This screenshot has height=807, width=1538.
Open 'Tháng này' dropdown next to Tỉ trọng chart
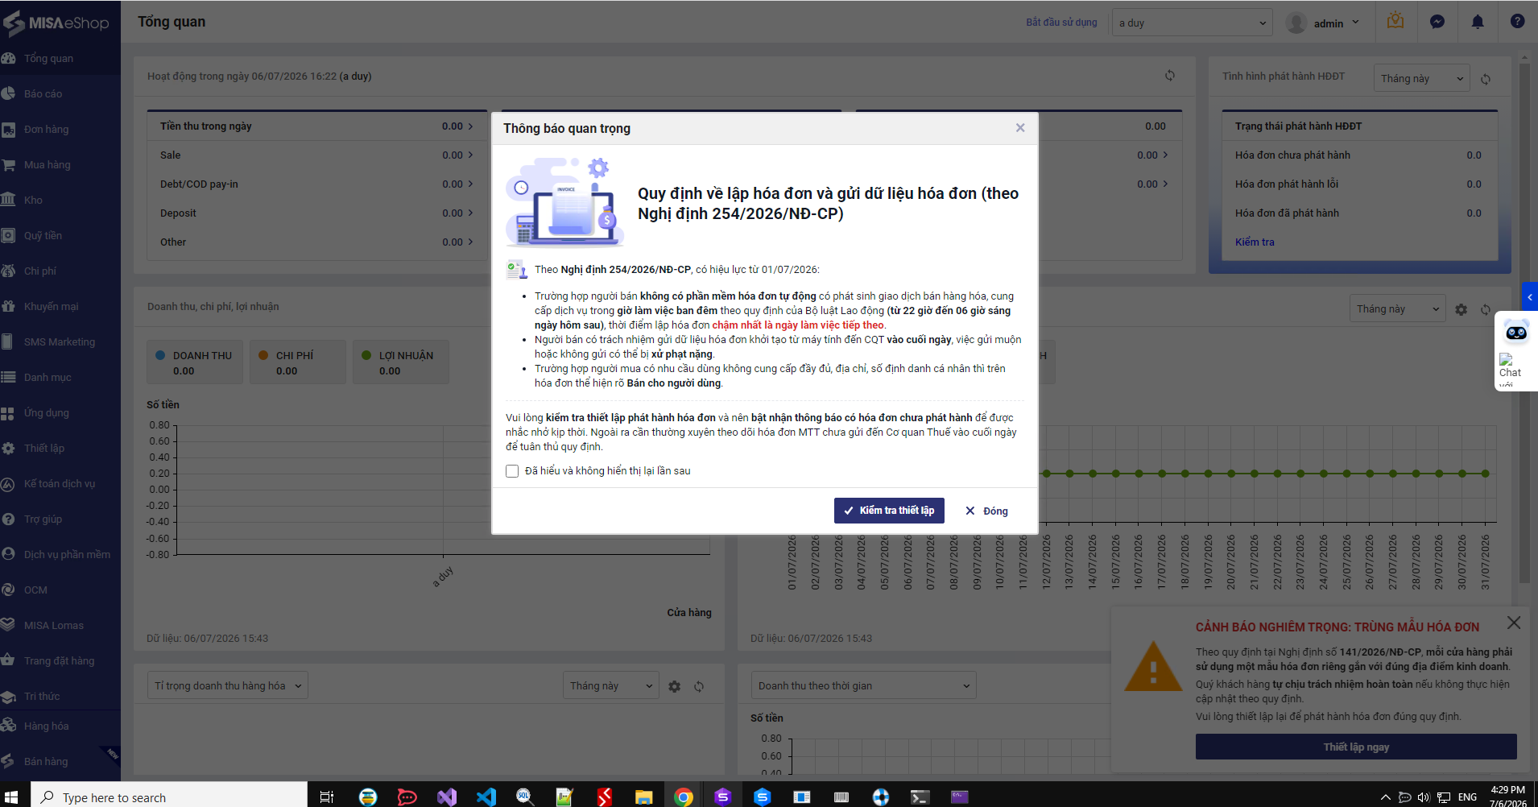coord(610,686)
